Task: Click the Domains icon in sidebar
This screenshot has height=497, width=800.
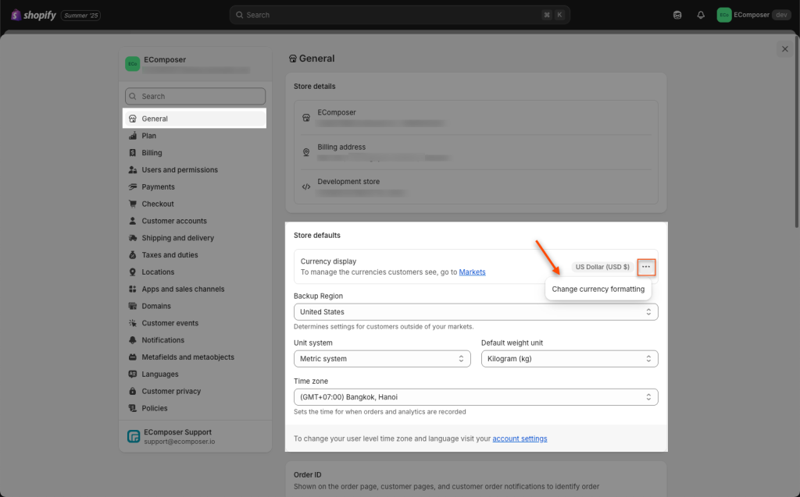Action: (133, 306)
